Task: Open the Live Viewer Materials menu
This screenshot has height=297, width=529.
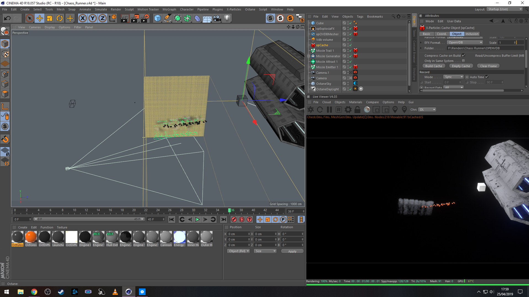Action: pos(356,102)
